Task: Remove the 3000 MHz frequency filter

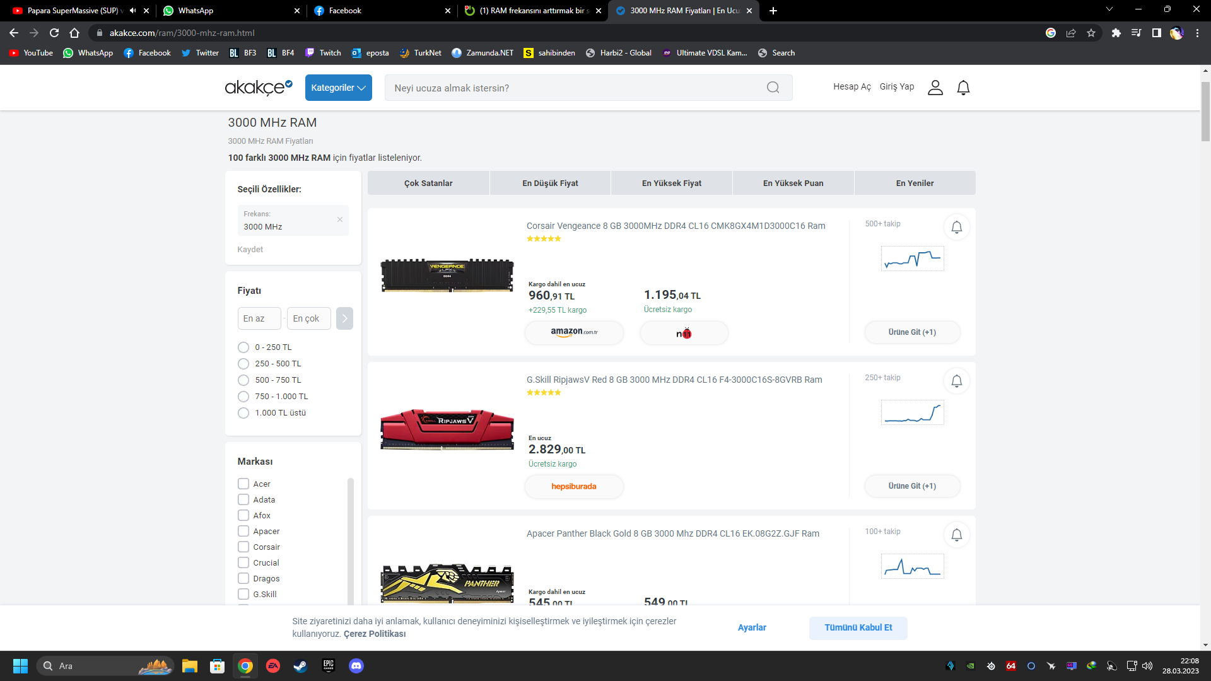Action: click(x=339, y=219)
